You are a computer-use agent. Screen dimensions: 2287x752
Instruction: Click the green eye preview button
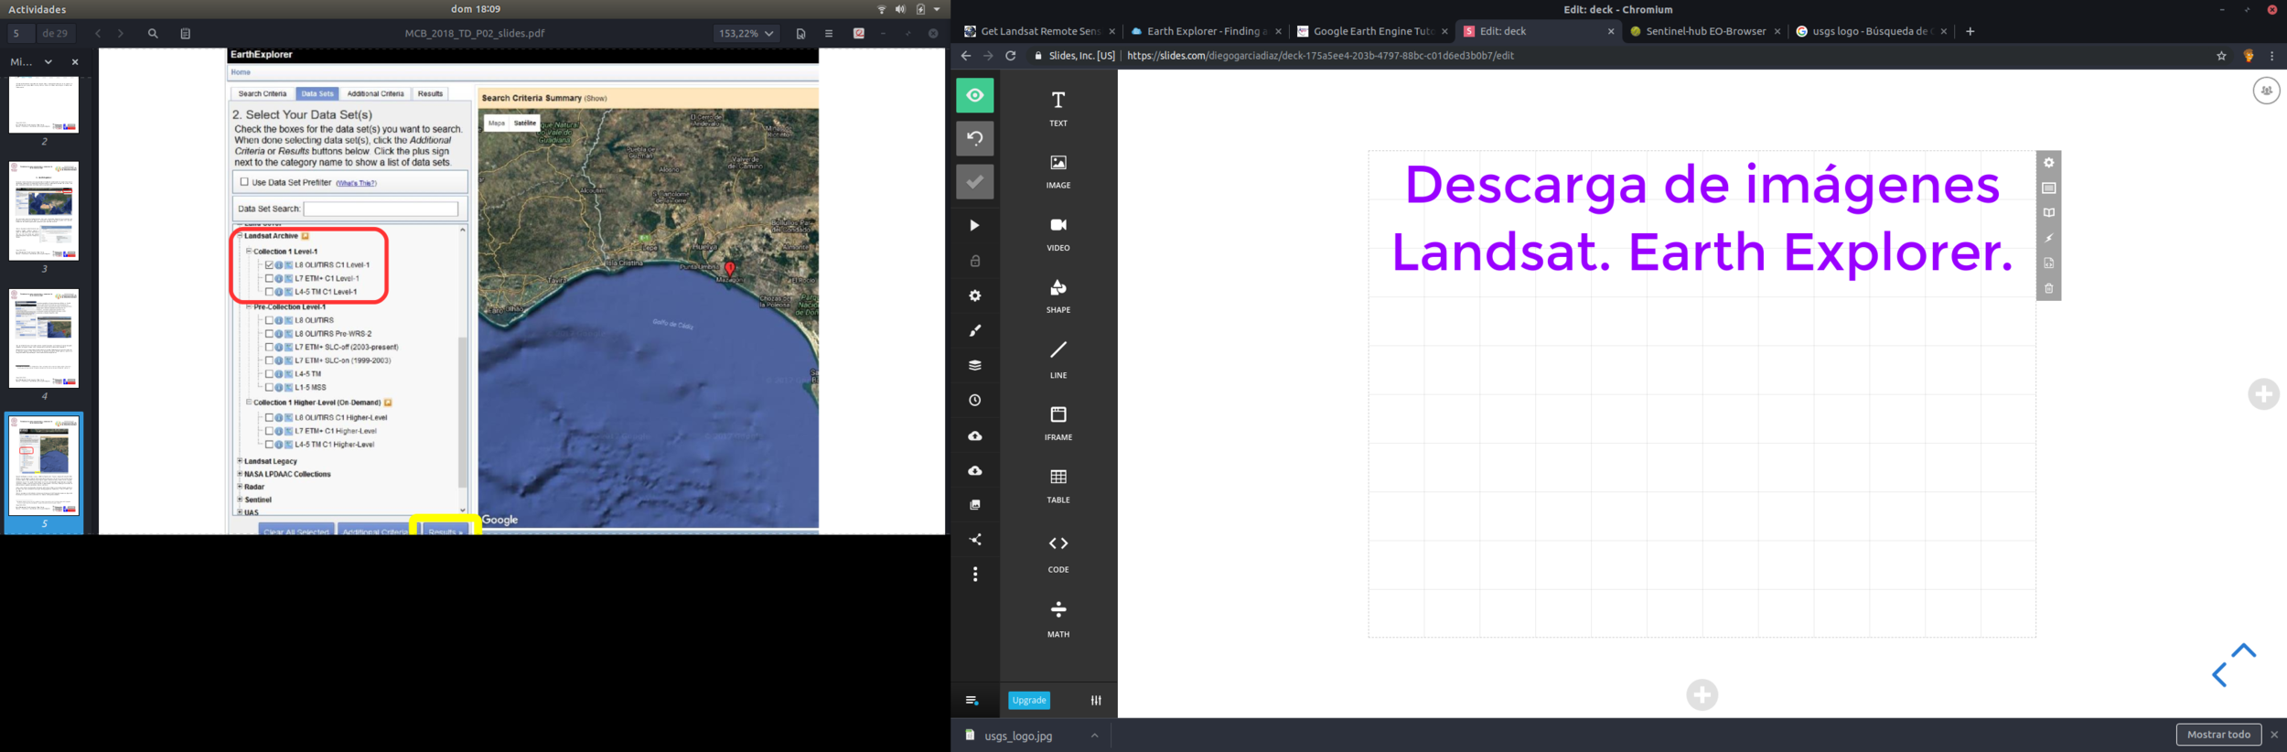click(x=974, y=95)
